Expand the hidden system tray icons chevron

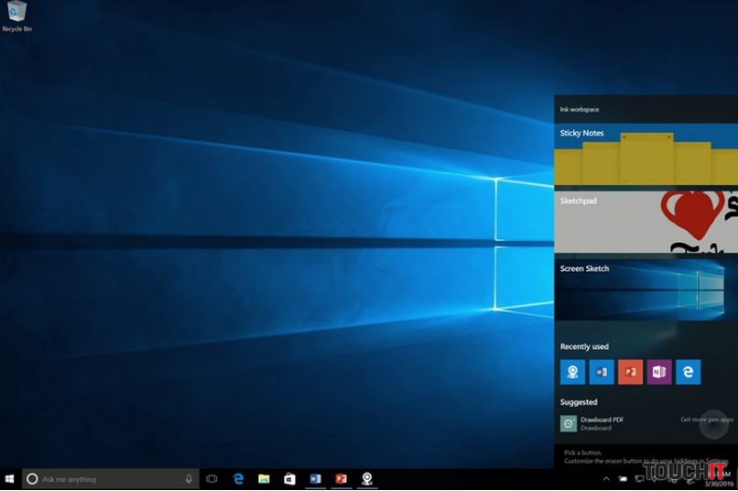(605, 479)
